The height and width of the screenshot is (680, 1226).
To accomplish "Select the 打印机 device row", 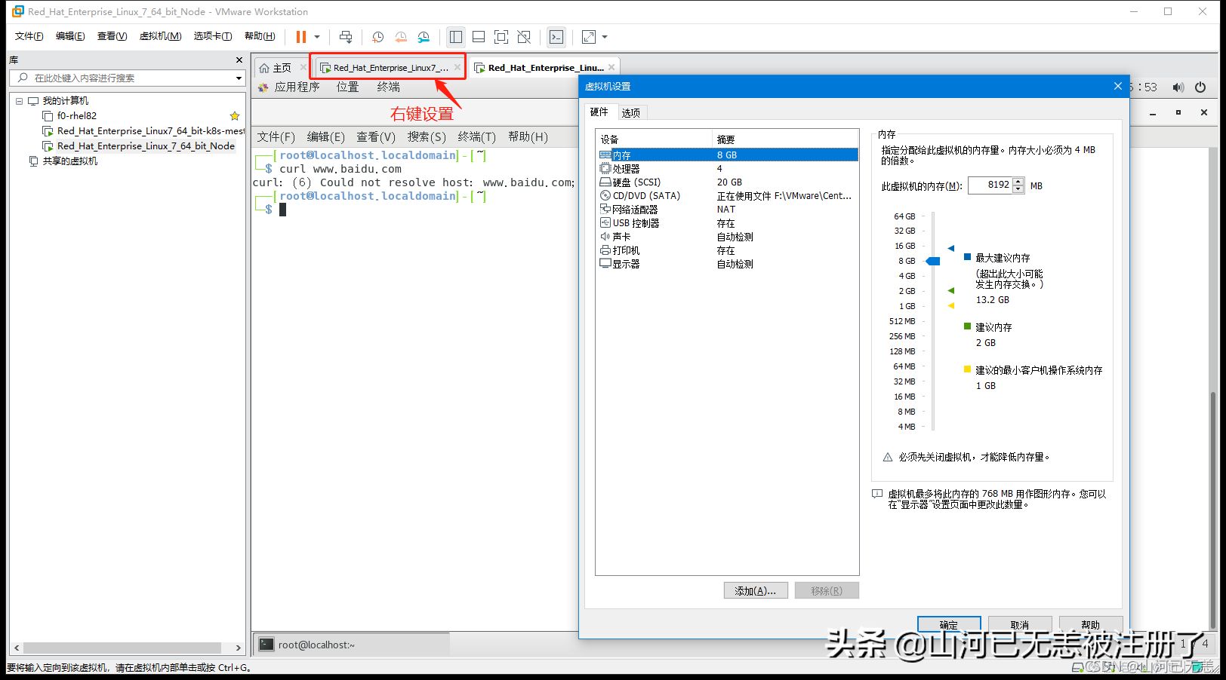I will (727, 250).
